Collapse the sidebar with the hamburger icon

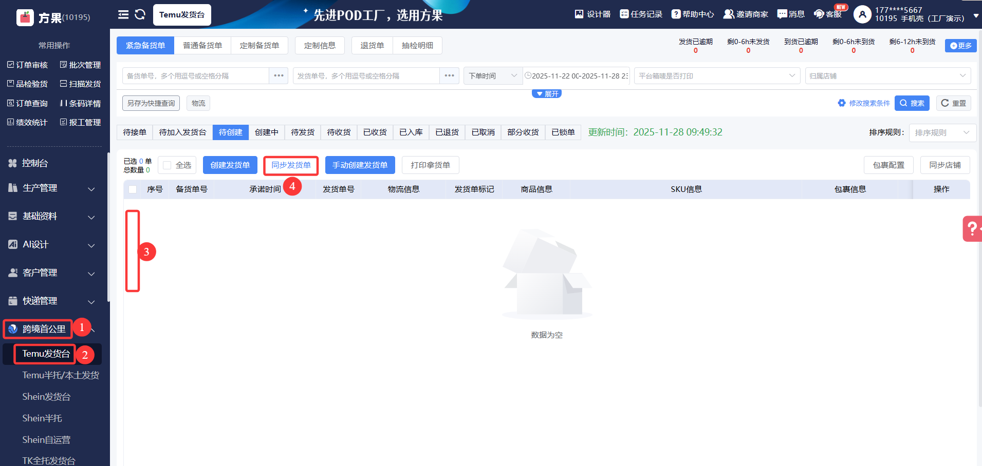123,14
